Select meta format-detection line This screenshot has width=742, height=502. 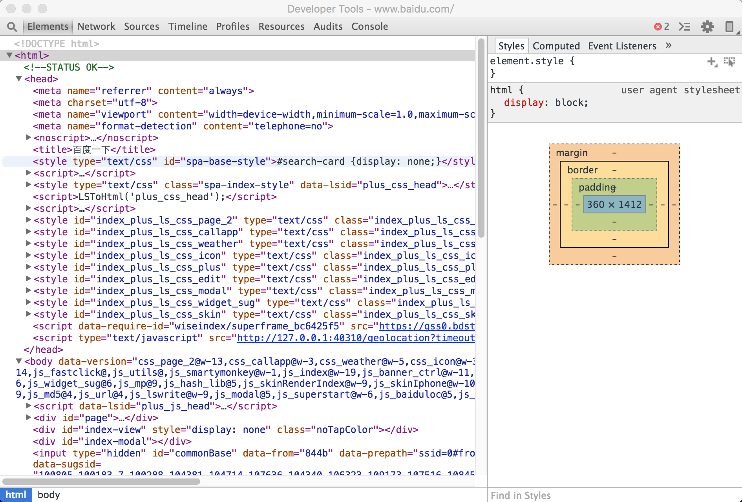pos(183,126)
